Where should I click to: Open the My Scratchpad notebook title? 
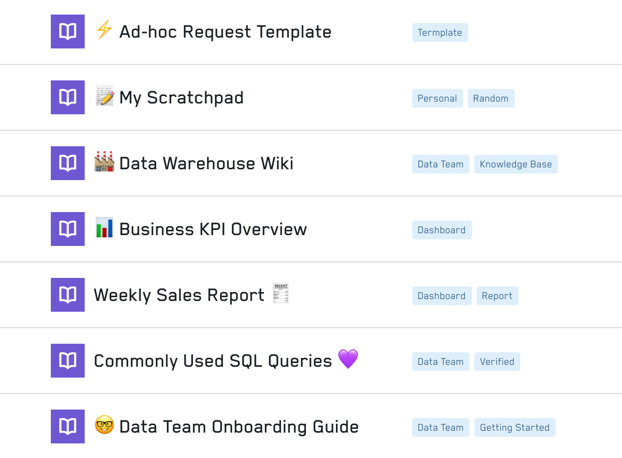[x=181, y=98]
